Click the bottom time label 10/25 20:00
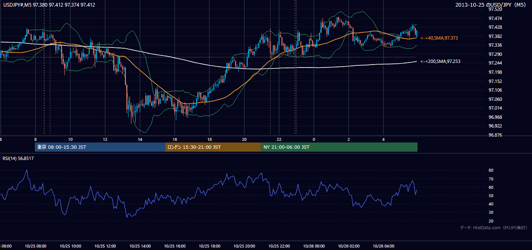The width and height of the screenshot is (532, 250). (244, 246)
